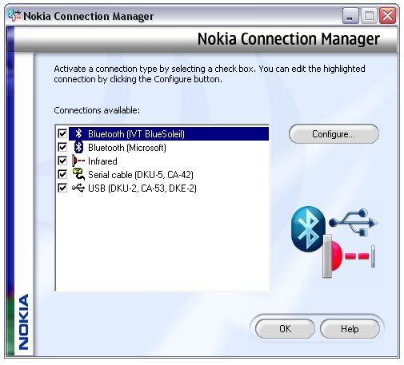Uncheck Bluetooth (IVT BlueSoleil) checkbox
404x365 pixels.
click(62, 133)
